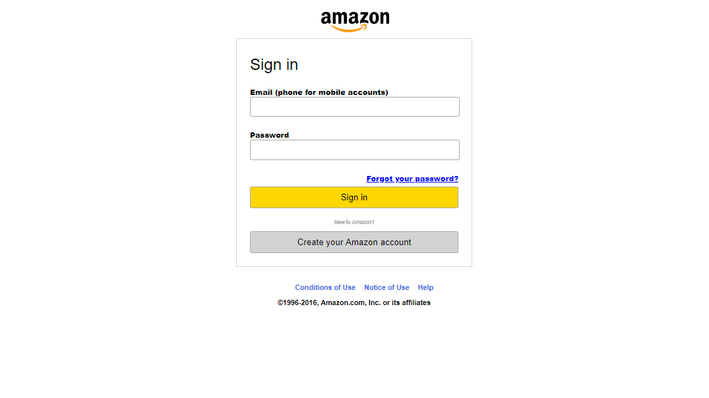
Task: Click the Email (phone for mobile accounts) label
Action: [319, 92]
